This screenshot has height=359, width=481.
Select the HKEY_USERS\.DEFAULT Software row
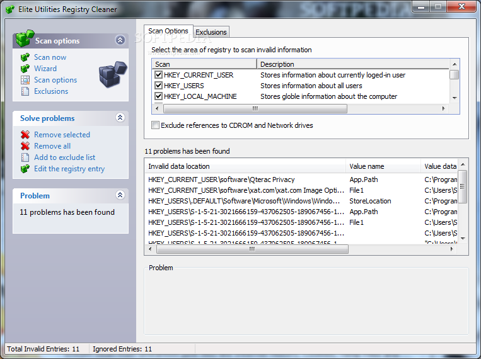click(x=301, y=201)
